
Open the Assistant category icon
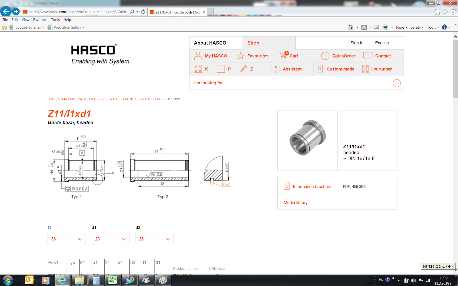point(275,69)
